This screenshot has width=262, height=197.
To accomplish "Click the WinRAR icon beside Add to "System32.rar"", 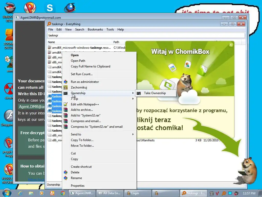I will 65,115.
